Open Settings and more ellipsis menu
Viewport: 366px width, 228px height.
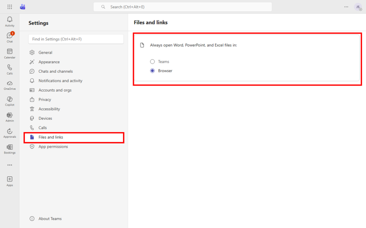346,7
